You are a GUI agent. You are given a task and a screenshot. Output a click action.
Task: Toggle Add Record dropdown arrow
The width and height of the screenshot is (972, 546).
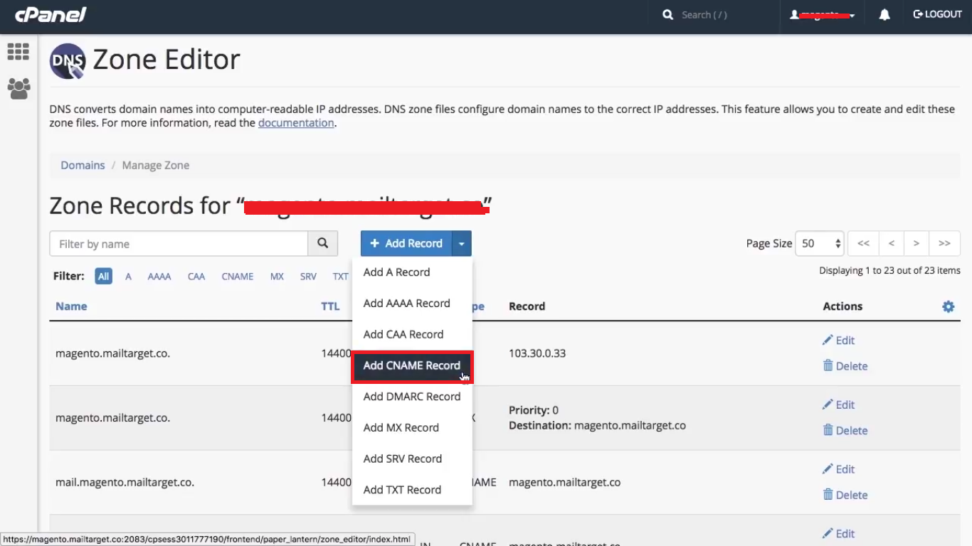pos(462,243)
